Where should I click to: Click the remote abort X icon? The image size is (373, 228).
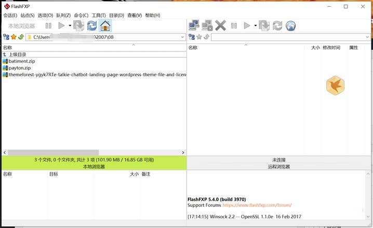click(220, 25)
